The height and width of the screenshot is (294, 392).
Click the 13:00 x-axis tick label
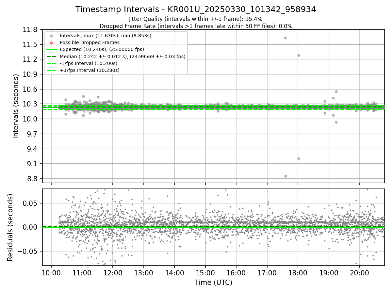point(144,273)
